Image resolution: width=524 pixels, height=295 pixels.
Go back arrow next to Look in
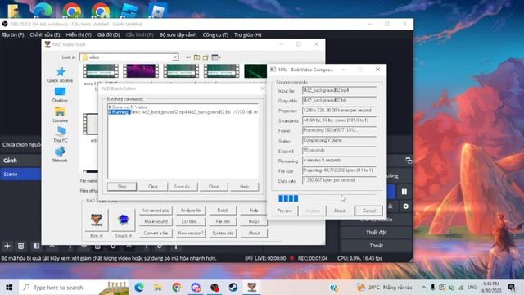(188, 57)
